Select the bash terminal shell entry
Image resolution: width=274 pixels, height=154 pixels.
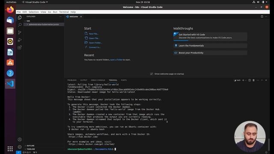tap(237, 80)
